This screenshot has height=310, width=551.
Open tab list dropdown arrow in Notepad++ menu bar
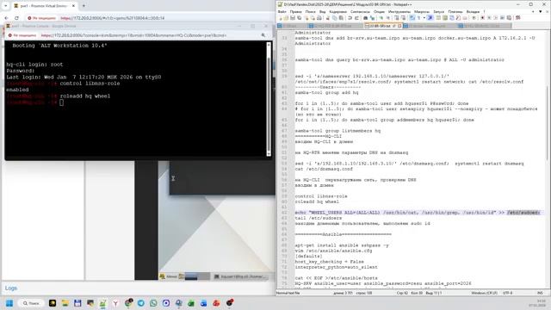(x=541, y=11)
